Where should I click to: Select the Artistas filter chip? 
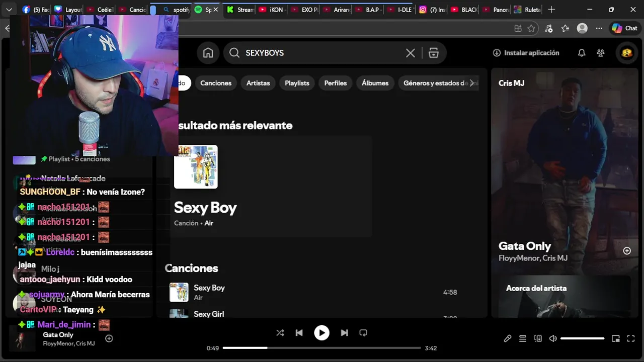pos(258,83)
